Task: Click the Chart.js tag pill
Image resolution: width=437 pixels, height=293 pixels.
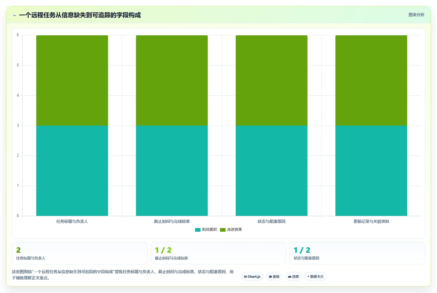Action: [x=252, y=277]
